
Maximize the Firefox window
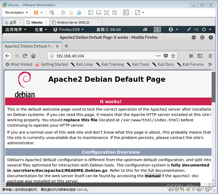[202, 37]
